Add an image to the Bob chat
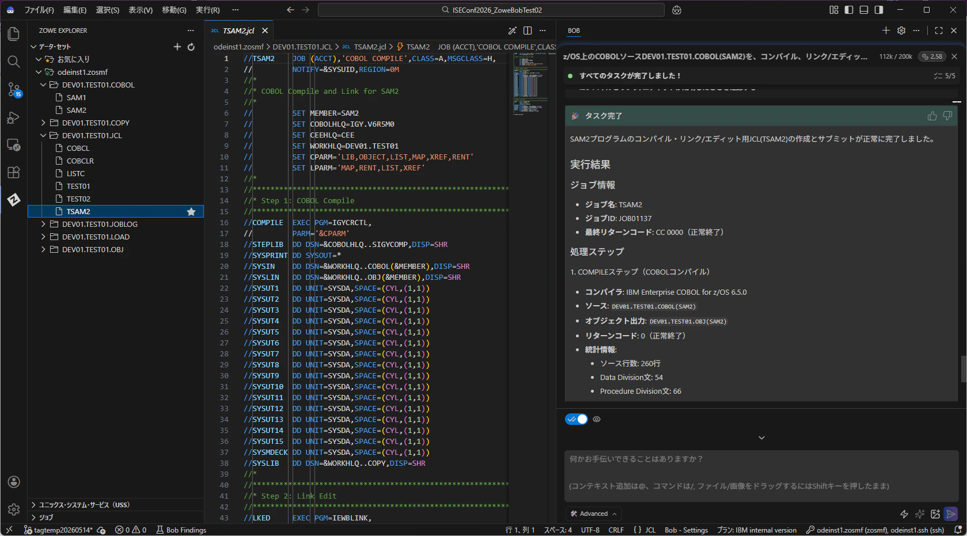967x536 pixels. point(935,514)
